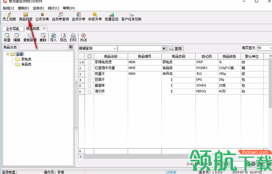272x174 pixels.
Task: Check the 豆腐干 row checkbox
Action: [x=89, y=80]
